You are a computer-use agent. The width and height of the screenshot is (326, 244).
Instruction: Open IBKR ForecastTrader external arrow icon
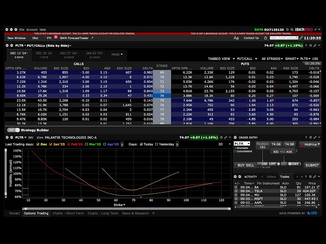(x=92, y=38)
